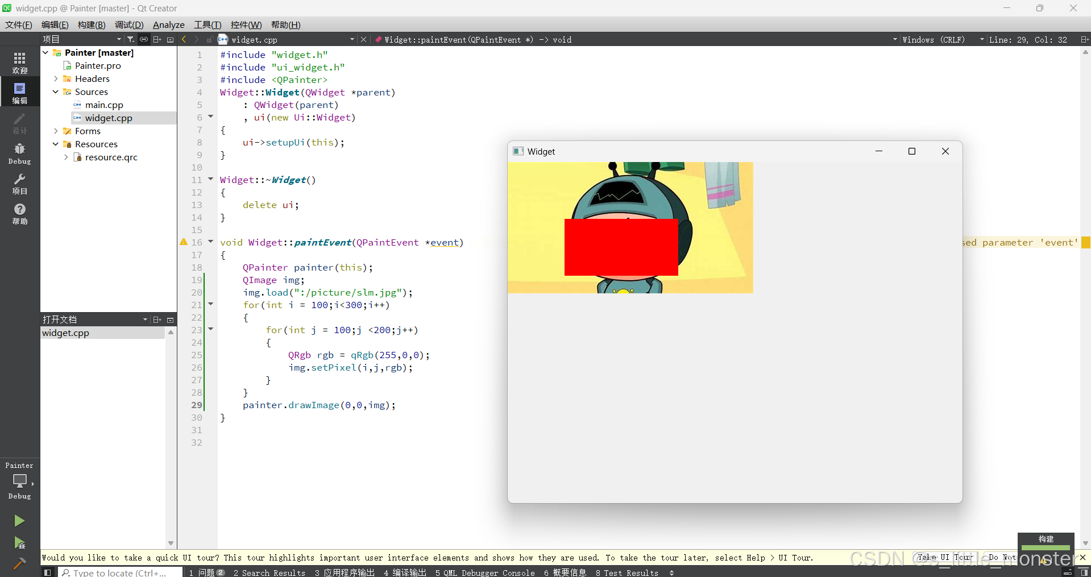Viewport: 1091px width, 577px height.
Task: Open the 工具(T) menu
Action: (208, 24)
